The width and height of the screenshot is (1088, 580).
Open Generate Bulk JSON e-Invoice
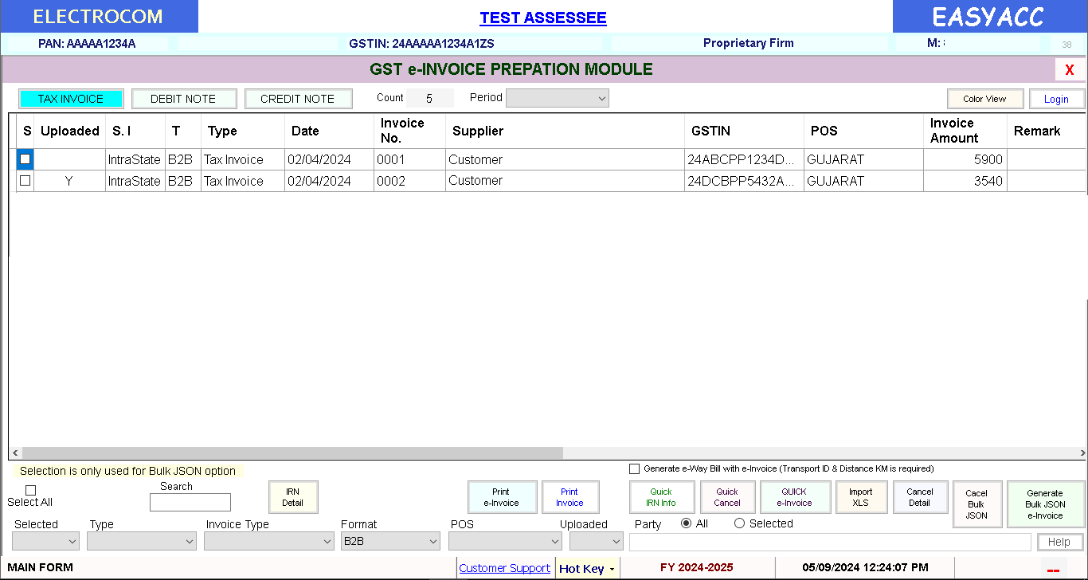(1045, 504)
